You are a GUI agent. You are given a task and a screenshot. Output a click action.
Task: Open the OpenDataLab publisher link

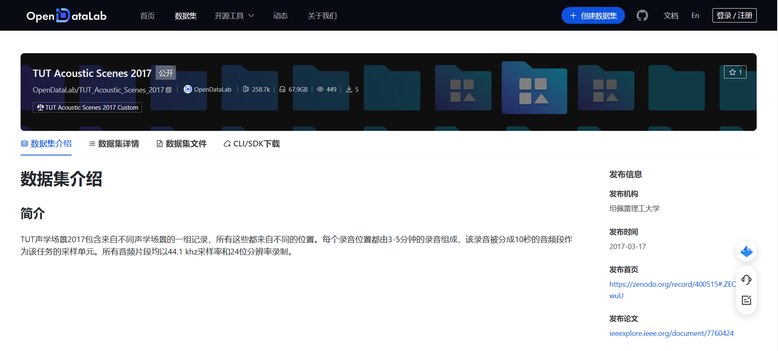(207, 90)
